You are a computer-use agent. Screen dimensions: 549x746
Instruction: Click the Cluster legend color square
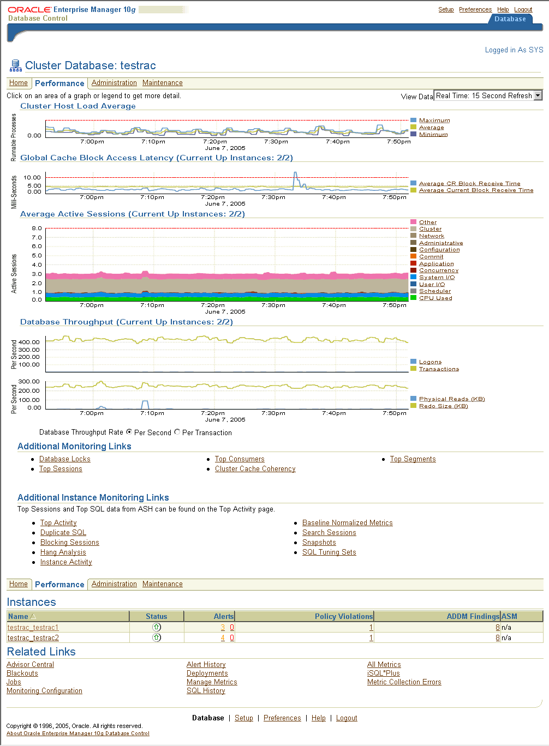414,229
